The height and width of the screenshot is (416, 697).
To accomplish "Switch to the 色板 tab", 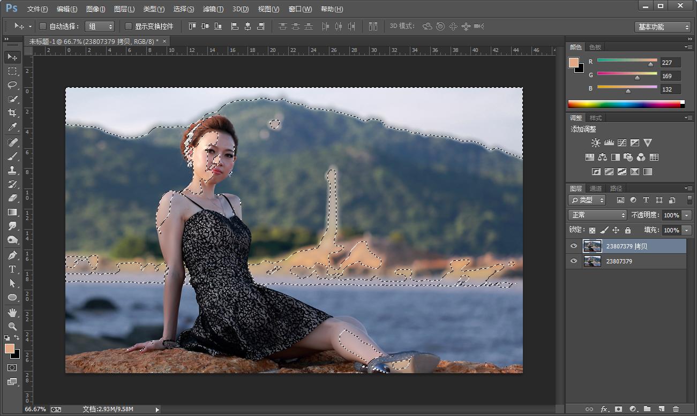I will [x=595, y=47].
